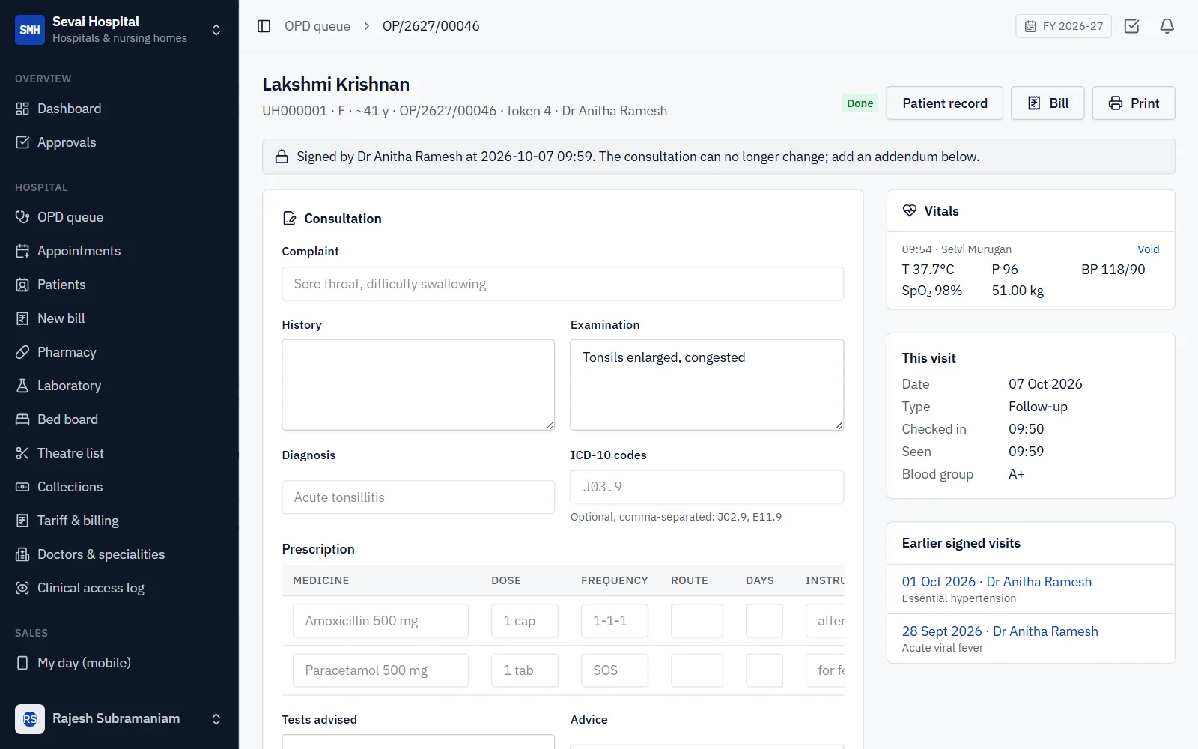Click the History text area

click(419, 385)
